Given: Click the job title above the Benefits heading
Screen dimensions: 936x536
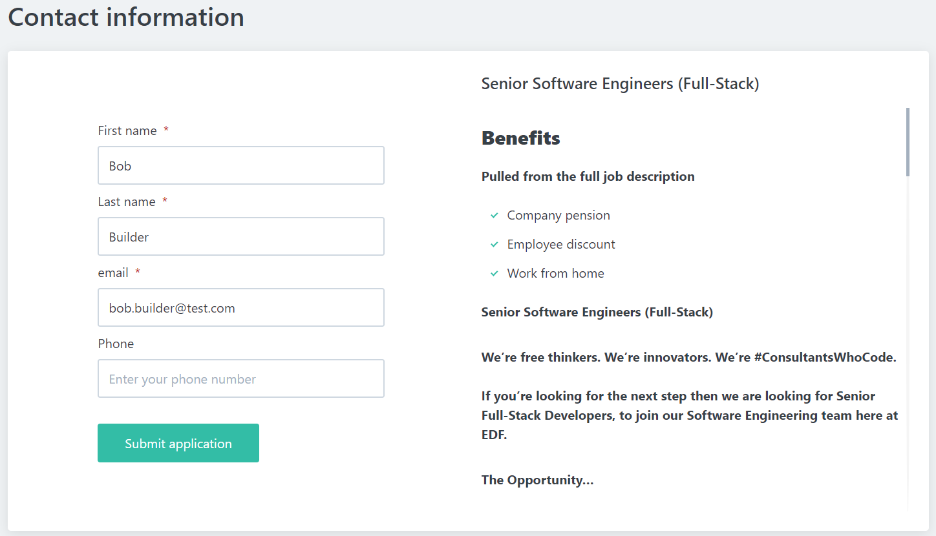Looking at the screenshot, I should click(620, 83).
